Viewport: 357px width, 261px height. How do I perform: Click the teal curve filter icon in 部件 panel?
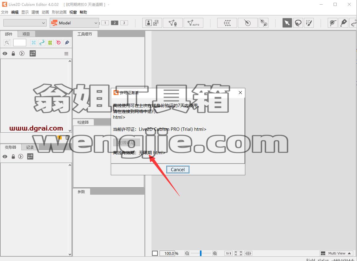[x=42, y=42]
